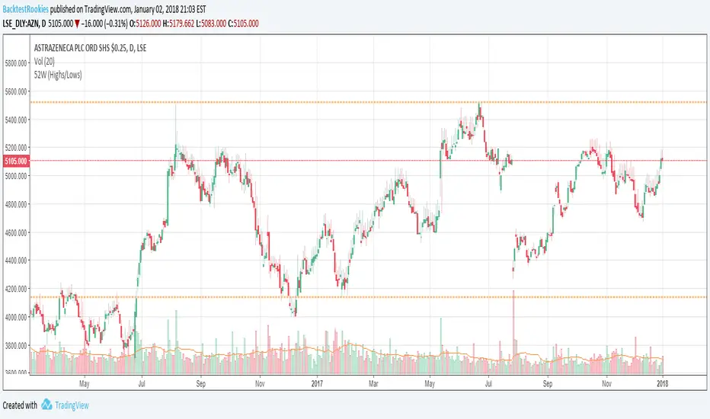Click the first Jul time axis label
Image resolution: width=710 pixels, height=419 pixels.
tap(142, 384)
